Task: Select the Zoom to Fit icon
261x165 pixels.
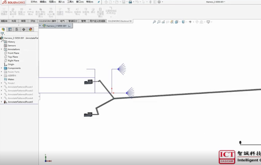Action: click(154, 22)
